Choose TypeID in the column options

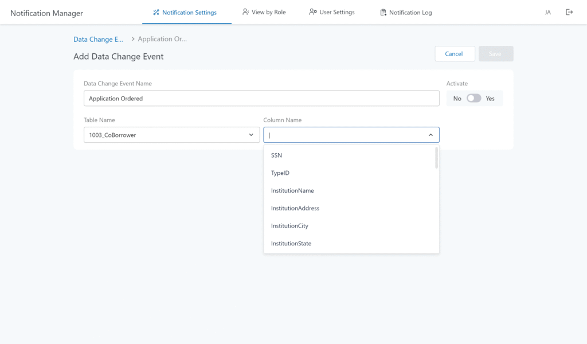tap(280, 173)
